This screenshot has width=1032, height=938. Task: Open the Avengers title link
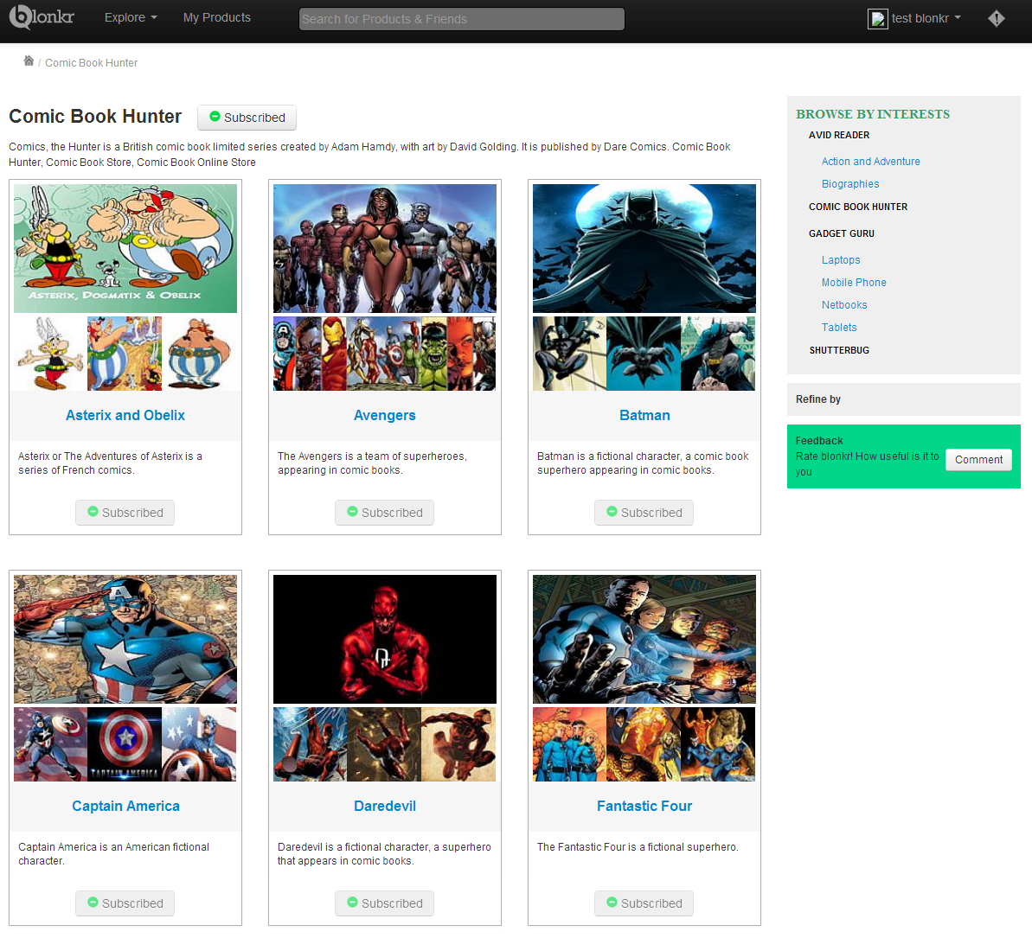(385, 416)
